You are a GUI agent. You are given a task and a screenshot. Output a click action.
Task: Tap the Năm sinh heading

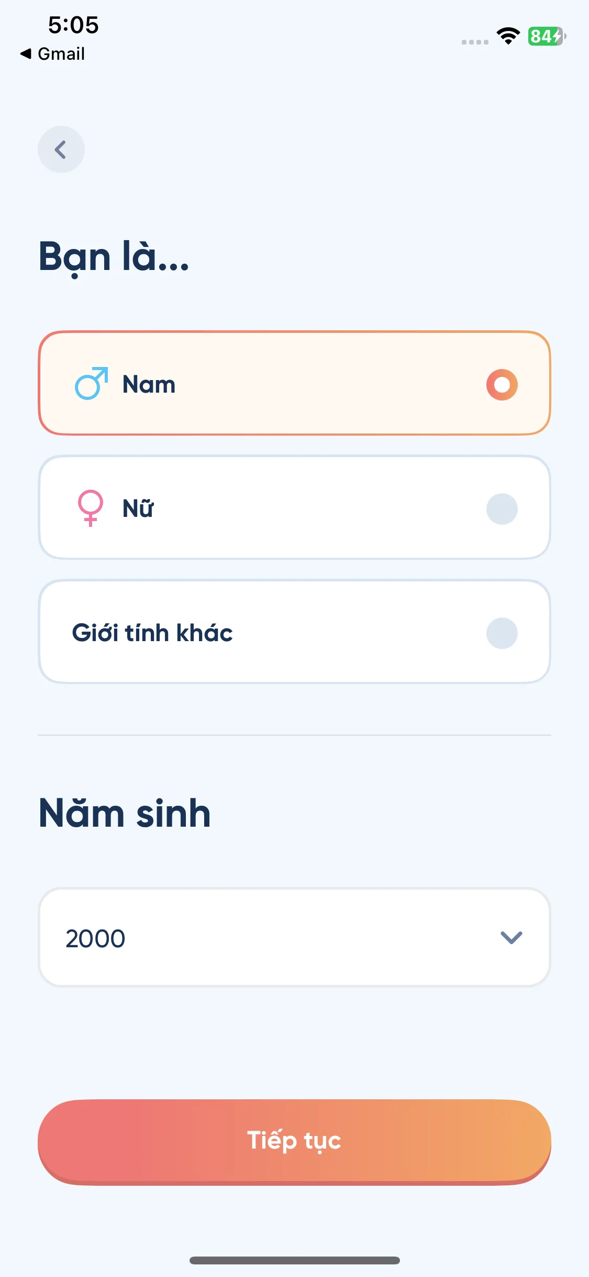(125, 813)
